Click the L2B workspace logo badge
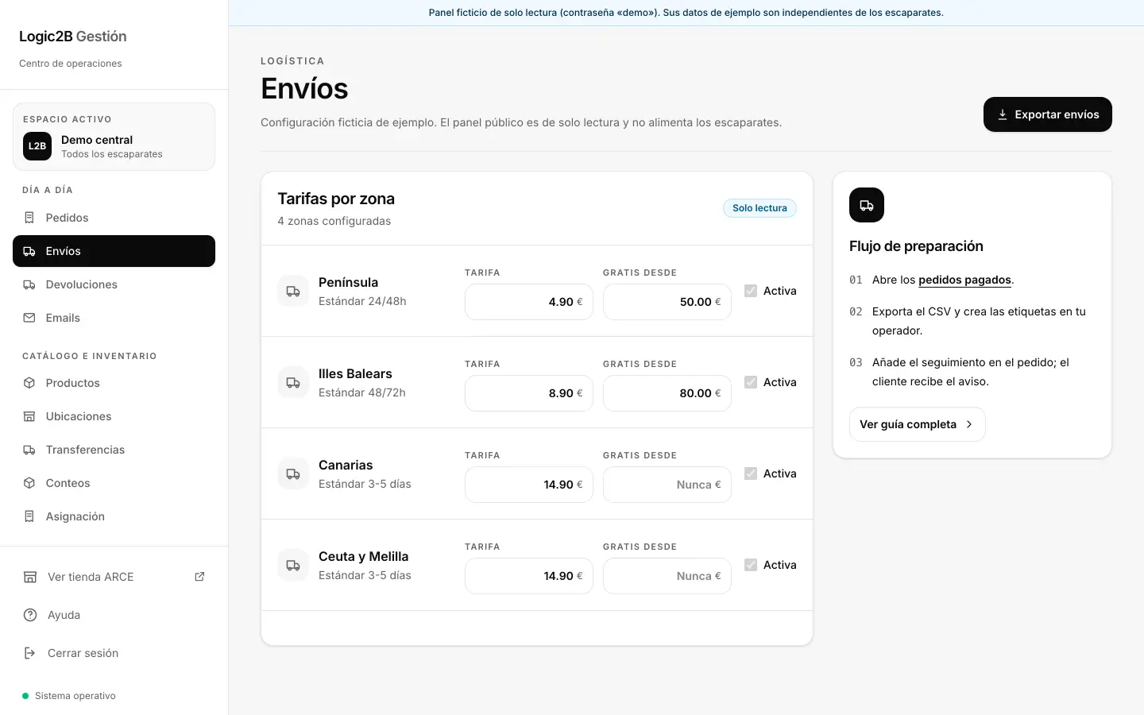The height and width of the screenshot is (715, 1144). point(37,146)
